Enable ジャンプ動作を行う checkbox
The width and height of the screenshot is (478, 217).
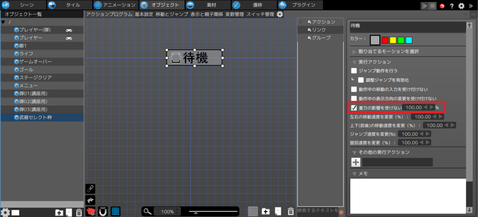[354, 71]
